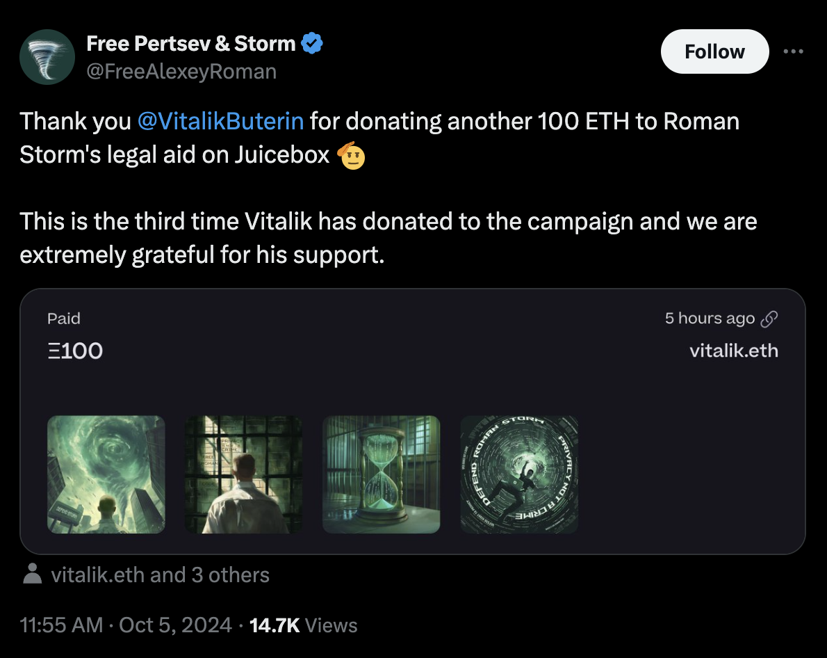Viewport: 827px width, 658px height.
Task: Open the hourglass artwork thumbnail
Action: tap(381, 474)
